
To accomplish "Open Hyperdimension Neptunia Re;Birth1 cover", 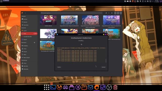I will coord(69,20).
